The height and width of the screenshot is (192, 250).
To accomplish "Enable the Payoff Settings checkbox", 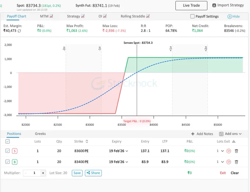I will coord(192,16).
